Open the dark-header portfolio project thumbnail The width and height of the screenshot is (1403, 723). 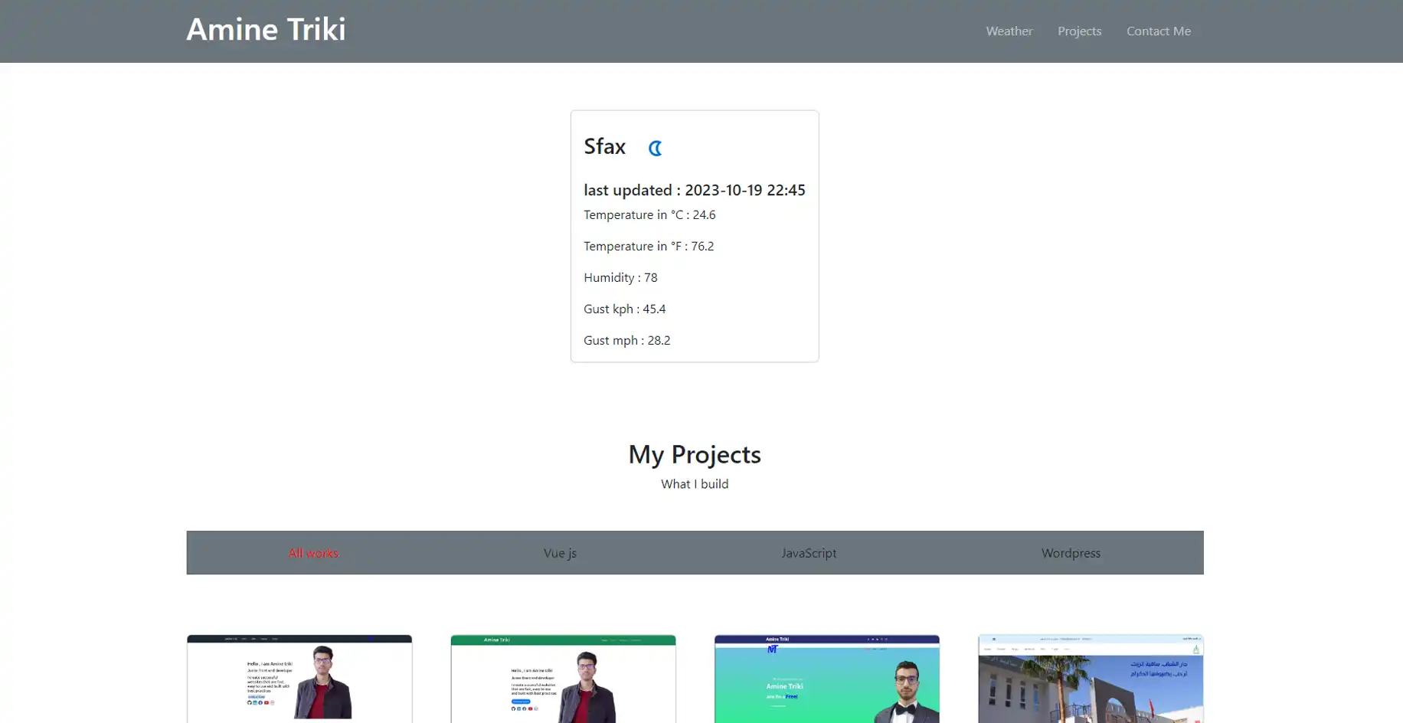(299, 679)
